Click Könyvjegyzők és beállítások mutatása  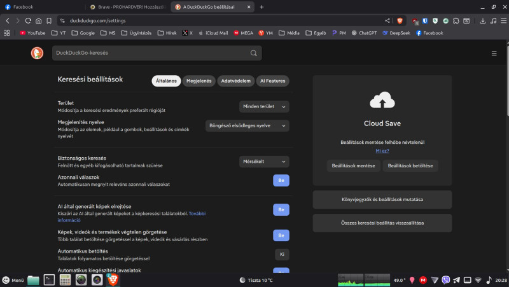(x=382, y=199)
